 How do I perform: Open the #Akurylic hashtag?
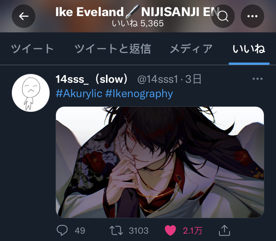coord(79,93)
